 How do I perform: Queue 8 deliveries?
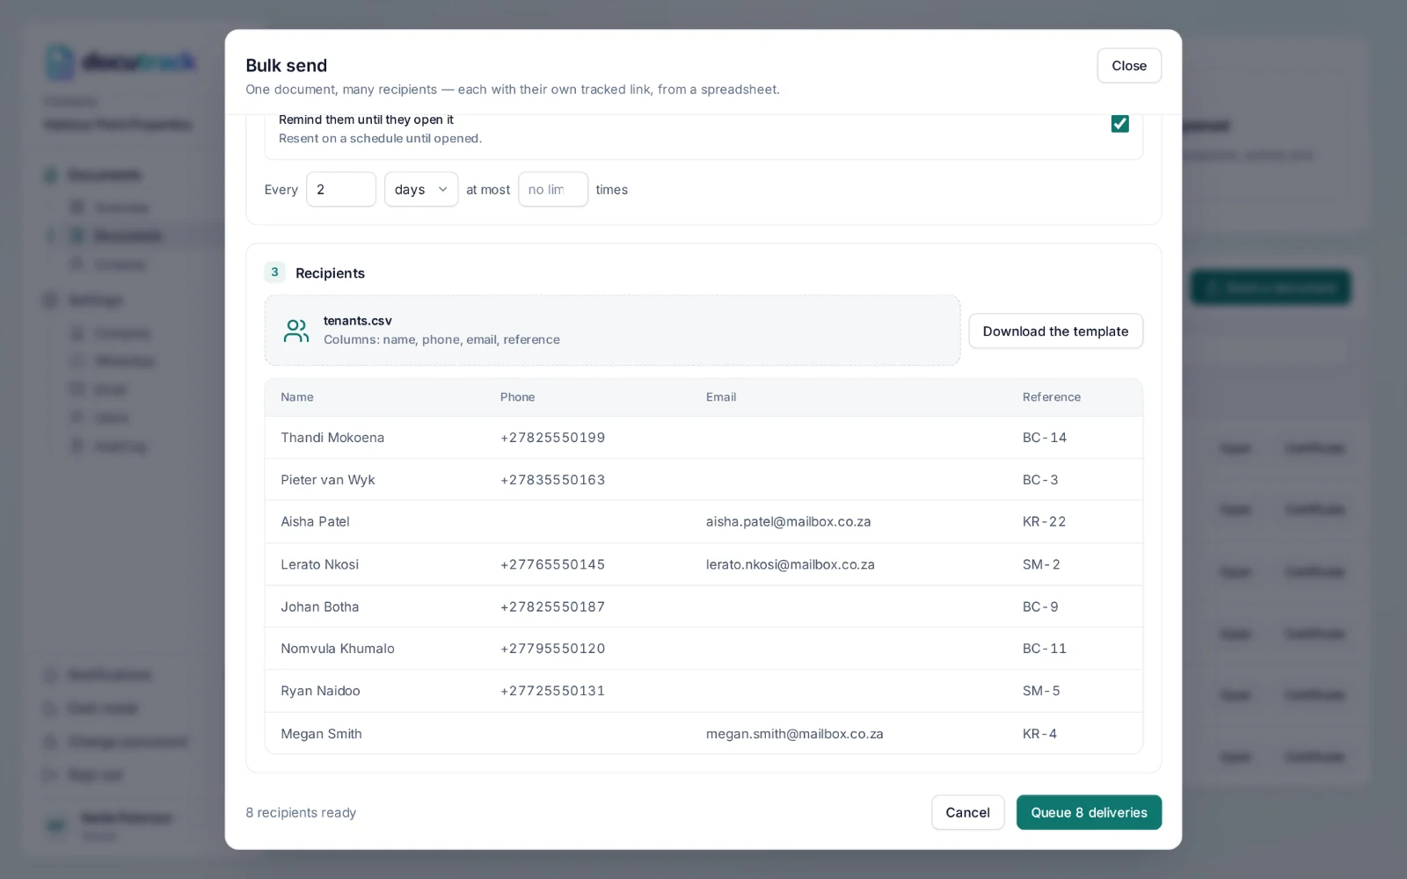click(x=1089, y=812)
